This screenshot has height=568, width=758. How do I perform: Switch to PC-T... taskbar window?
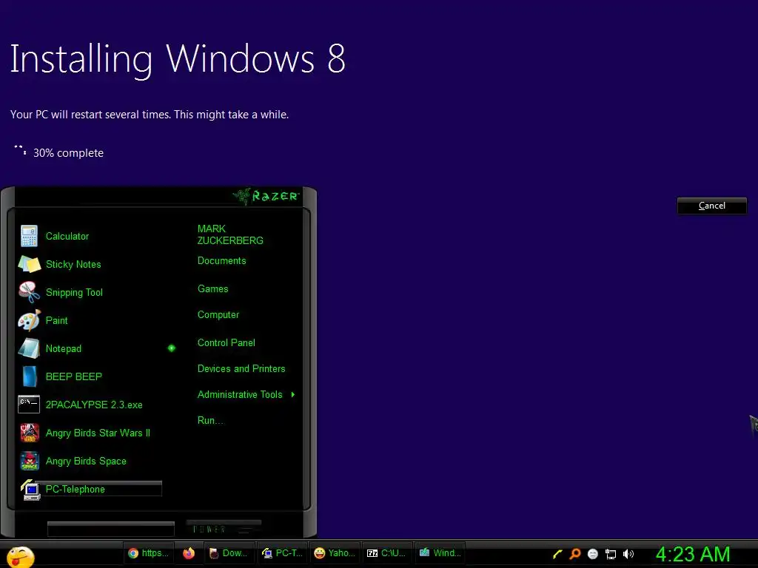click(282, 553)
